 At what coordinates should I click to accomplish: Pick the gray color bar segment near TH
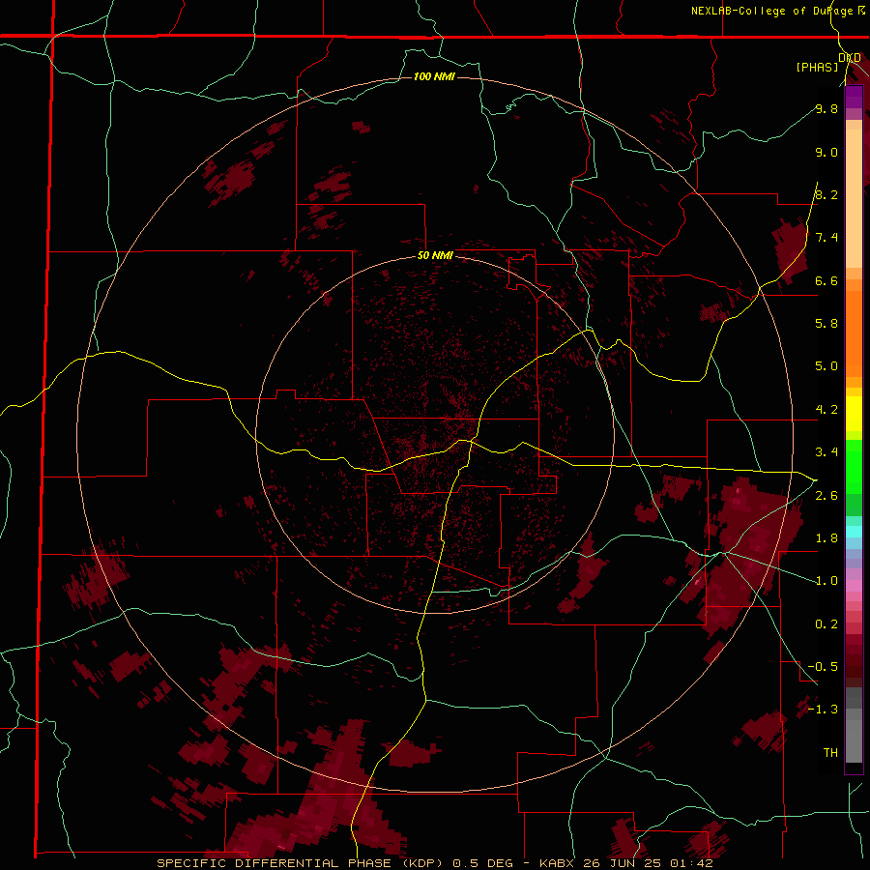pos(854,740)
